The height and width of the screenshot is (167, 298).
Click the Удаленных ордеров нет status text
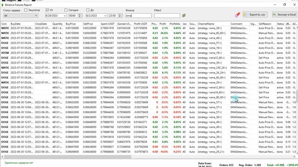(19, 163)
